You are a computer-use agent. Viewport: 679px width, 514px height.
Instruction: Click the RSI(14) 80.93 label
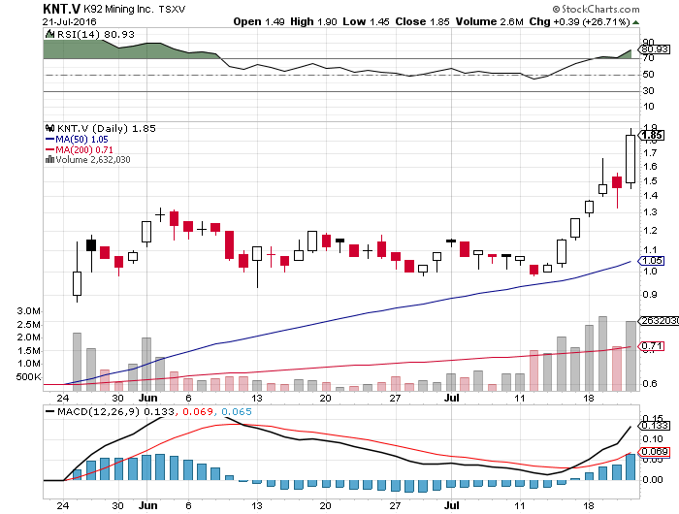pyautogui.click(x=96, y=34)
